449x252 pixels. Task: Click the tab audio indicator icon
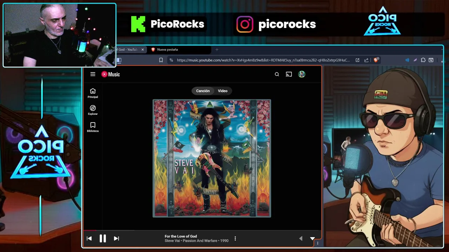point(407,60)
